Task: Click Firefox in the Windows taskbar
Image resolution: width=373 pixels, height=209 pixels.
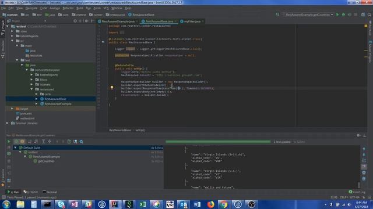Action: [210, 204]
